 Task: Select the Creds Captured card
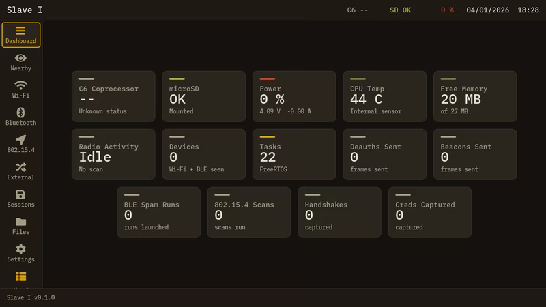point(430,212)
